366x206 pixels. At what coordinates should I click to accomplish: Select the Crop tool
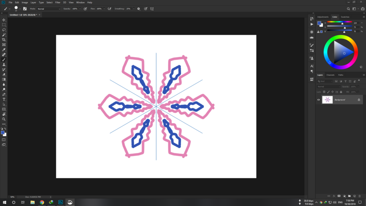4,40
